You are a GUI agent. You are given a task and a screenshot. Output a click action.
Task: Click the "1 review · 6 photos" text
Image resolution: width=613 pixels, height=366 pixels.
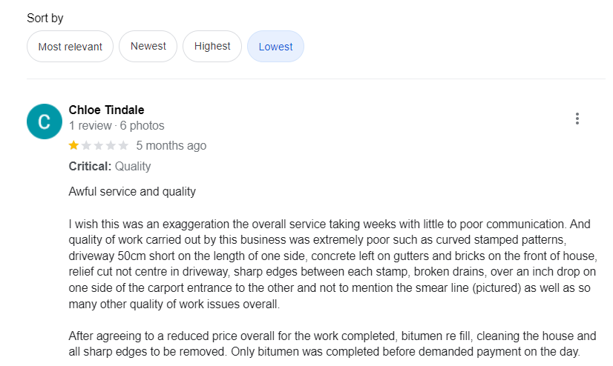coord(117,126)
